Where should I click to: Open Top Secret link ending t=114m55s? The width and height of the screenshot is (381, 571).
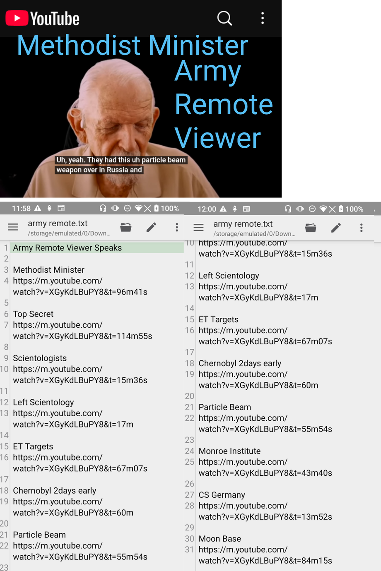click(82, 331)
